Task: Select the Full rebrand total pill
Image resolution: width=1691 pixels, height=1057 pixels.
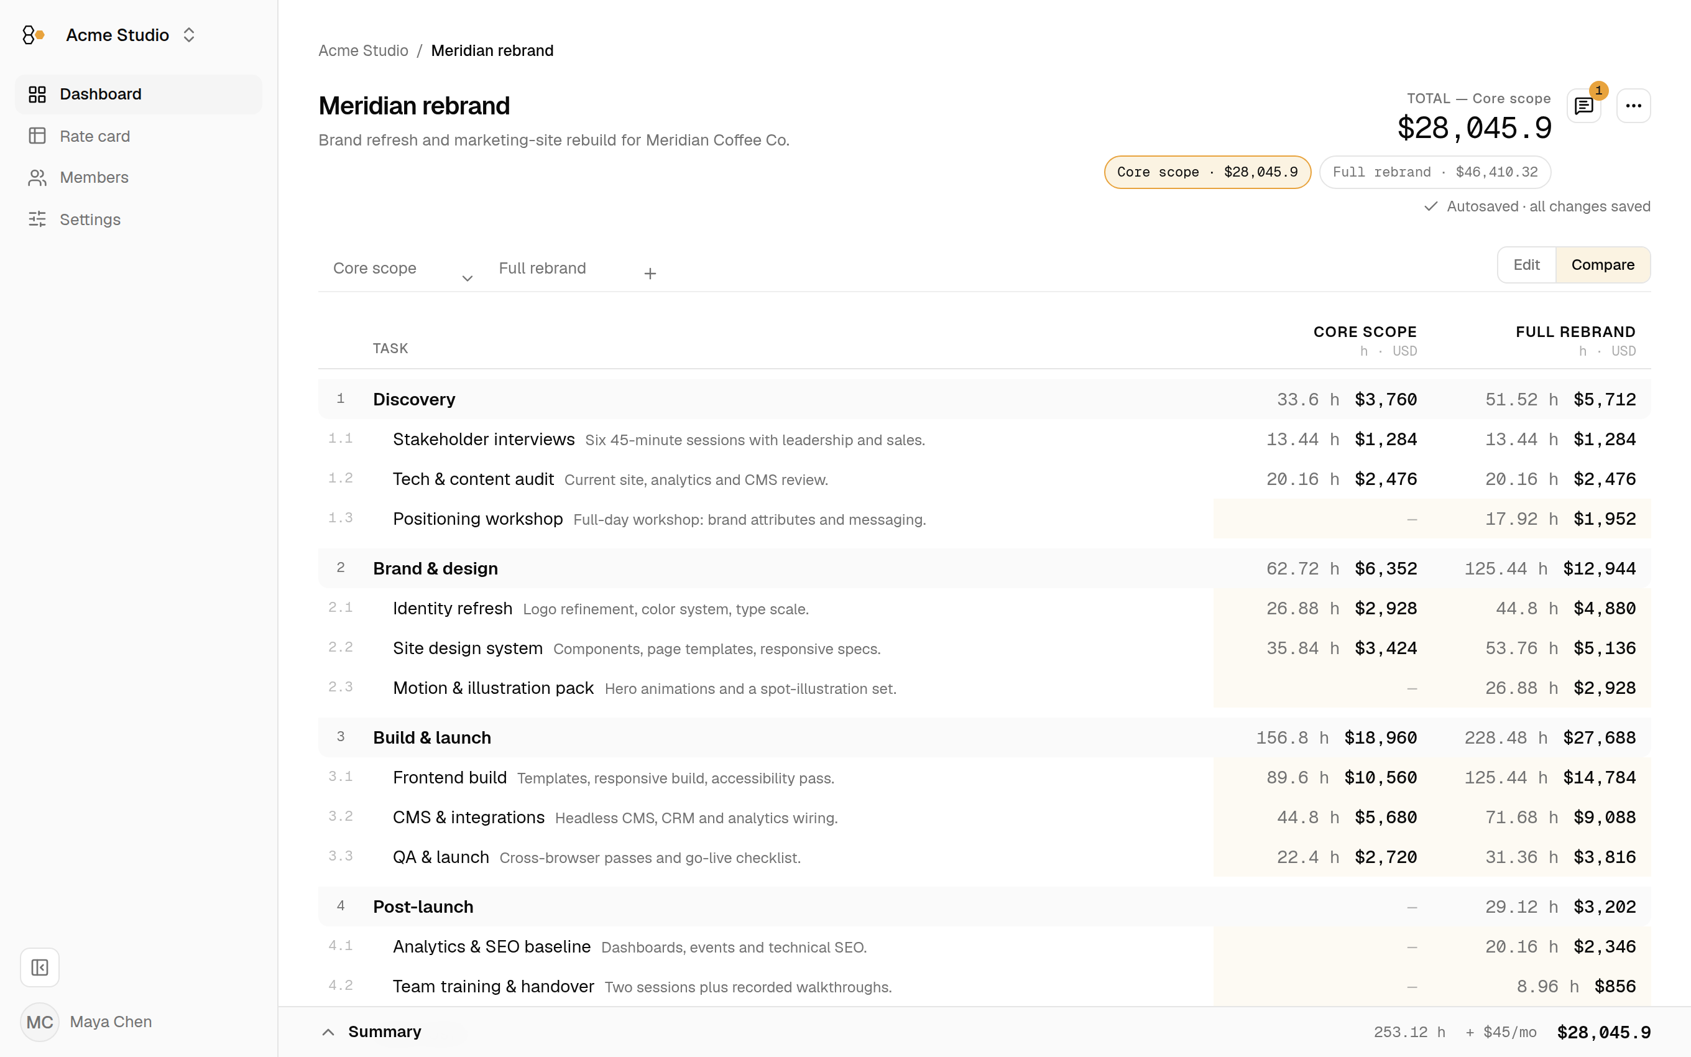Action: coord(1435,172)
